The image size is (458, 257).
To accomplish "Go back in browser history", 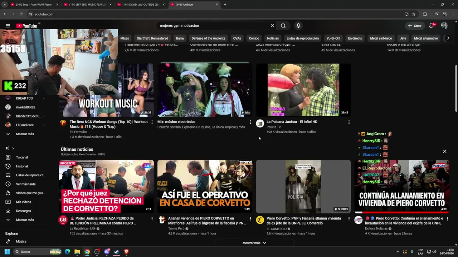I will (x=5, y=14).
